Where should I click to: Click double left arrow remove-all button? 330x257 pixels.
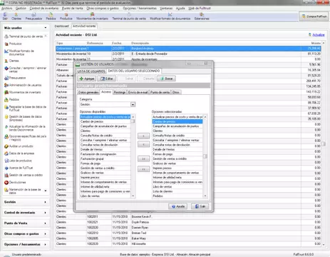click(143, 169)
